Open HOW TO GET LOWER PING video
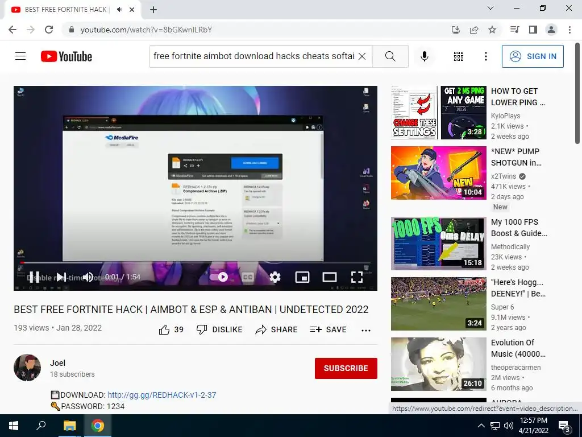 click(518, 97)
